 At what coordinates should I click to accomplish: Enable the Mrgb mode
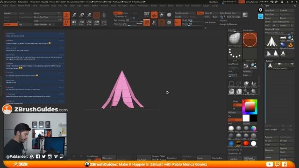click(x=235, y=101)
